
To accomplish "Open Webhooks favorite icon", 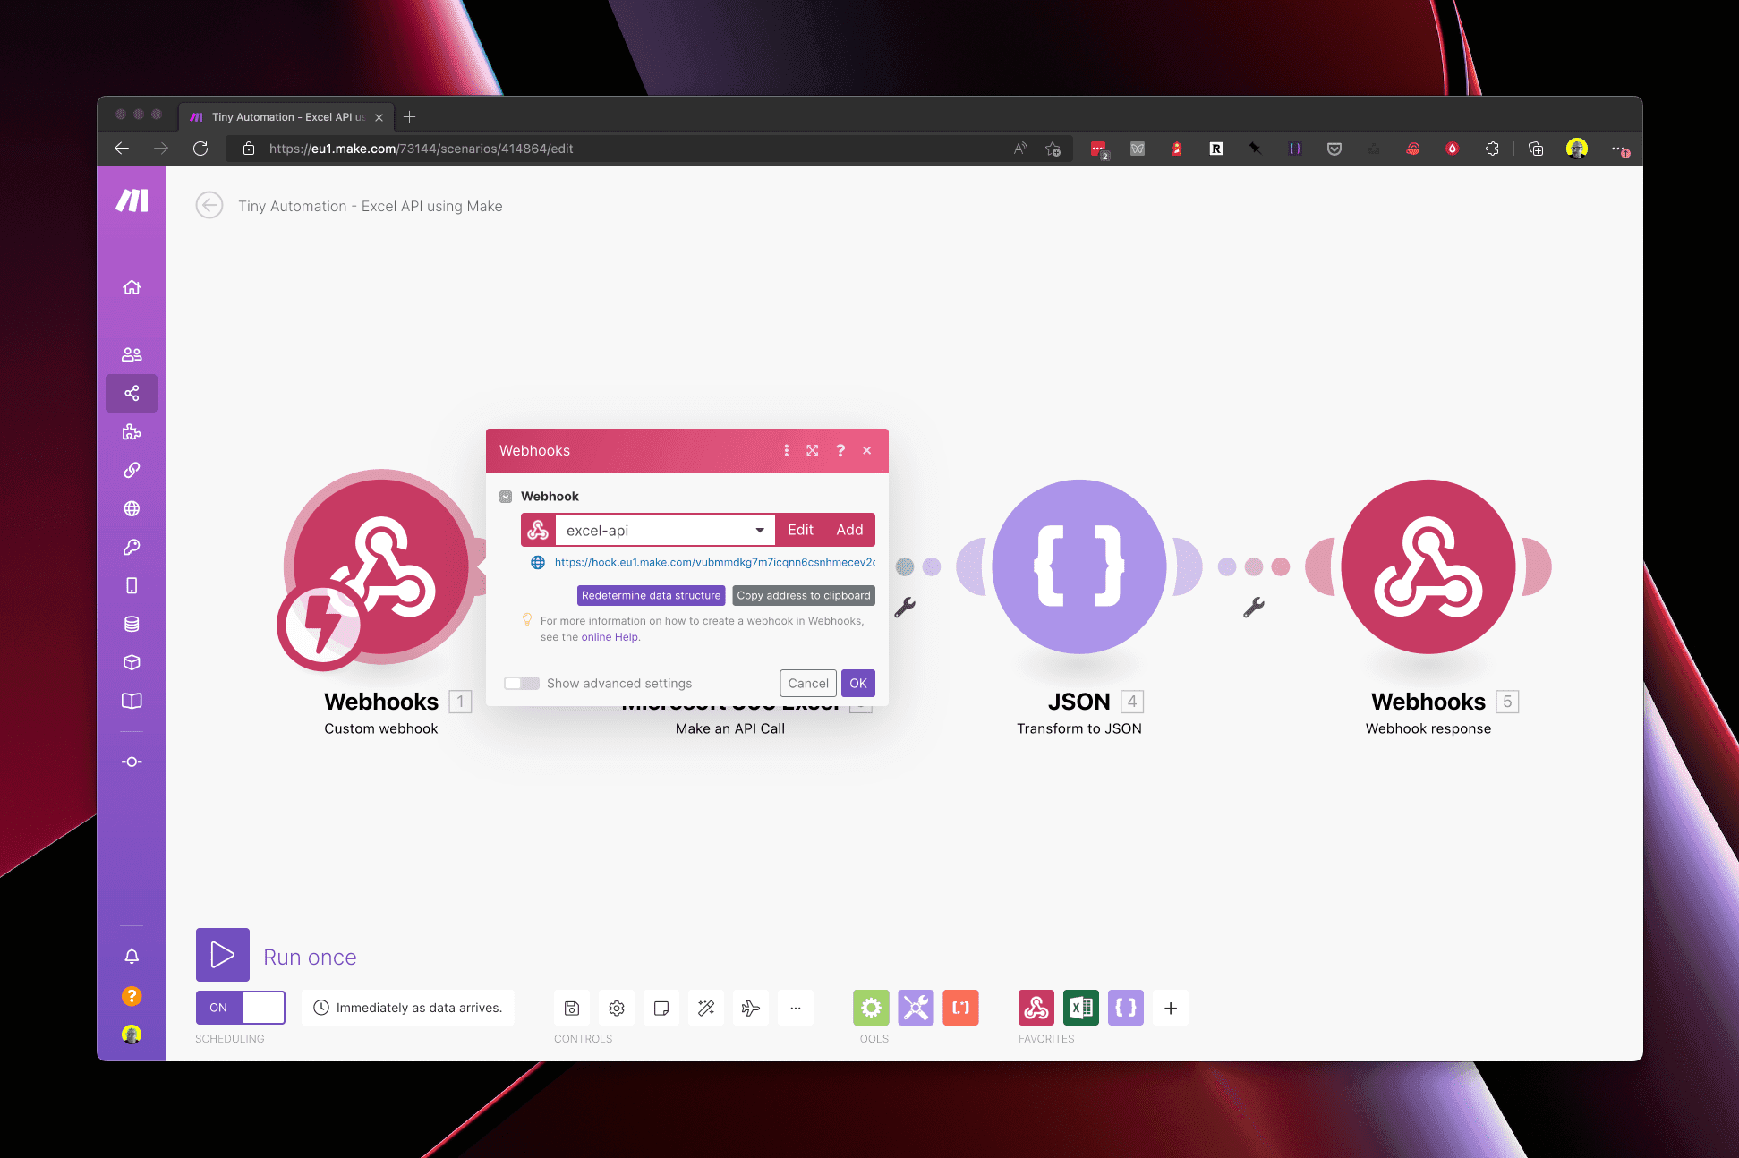I will point(1036,1009).
